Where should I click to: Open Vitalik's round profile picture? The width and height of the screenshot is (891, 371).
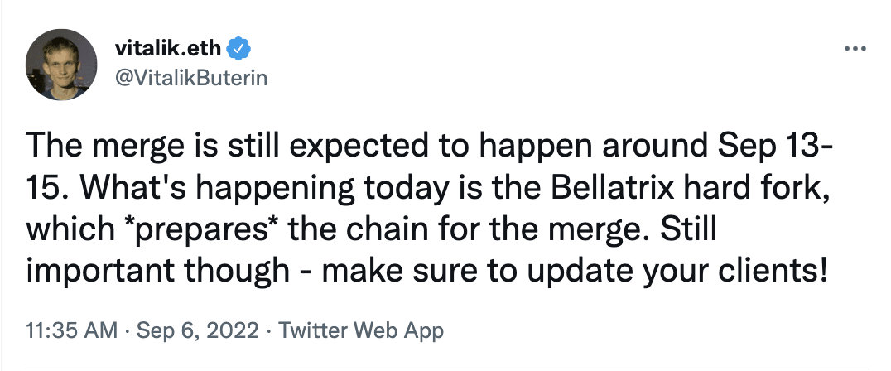[x=62, y=65]
